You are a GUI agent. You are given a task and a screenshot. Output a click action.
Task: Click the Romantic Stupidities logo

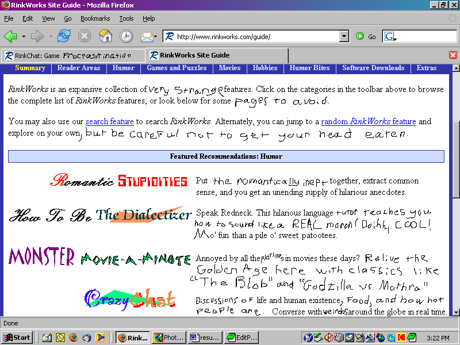click(x=119, y=180)
